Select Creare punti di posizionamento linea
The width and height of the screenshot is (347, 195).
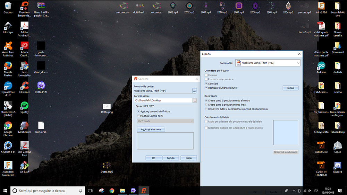[x=206, y=105]
